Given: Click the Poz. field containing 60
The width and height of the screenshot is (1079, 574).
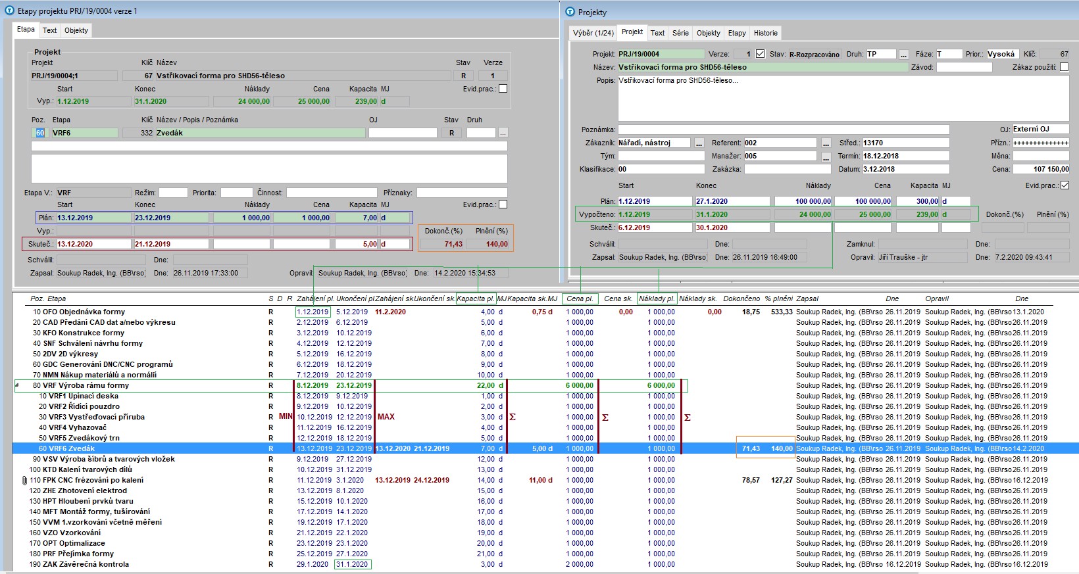Looking at the screenshot, I should 40,133.
